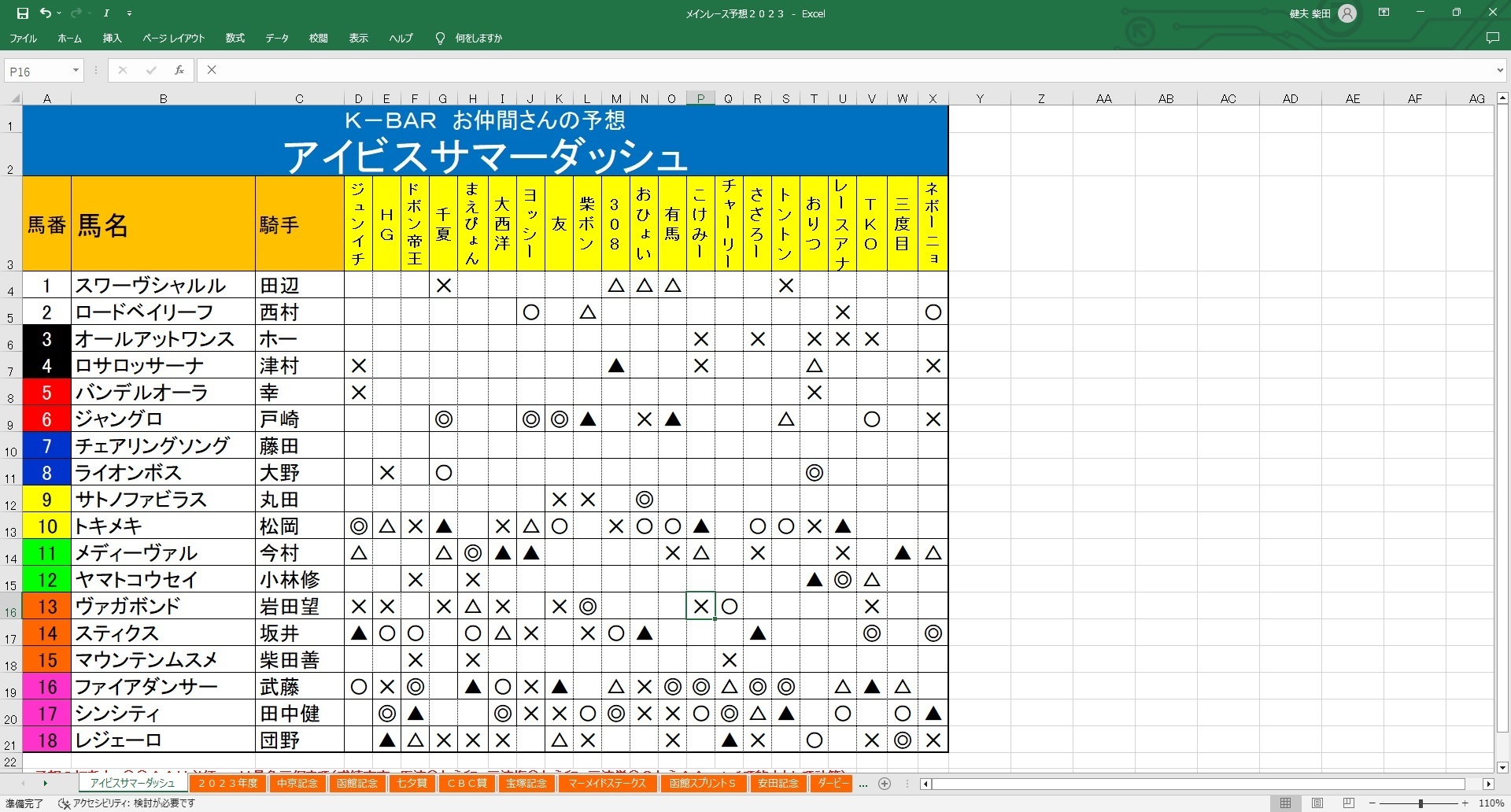Switch to the 挿入 ribbon tab
The width and height of the screenshot is (1511, 812).
click(x=112, y=38)
